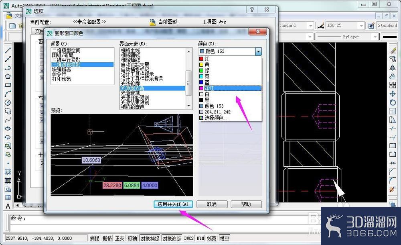The width and height of the screenshot is (401, 245).
Task: Select the Polyline tool
Action: pos(8,68)
